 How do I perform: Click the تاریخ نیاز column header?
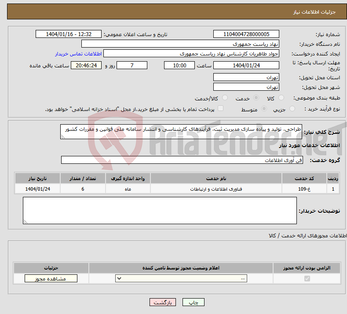click(x=38, y=178)
